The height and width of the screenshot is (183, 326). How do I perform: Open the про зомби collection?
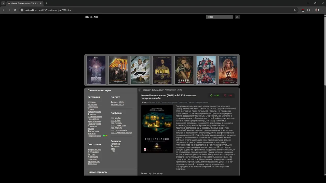(116, 118)
